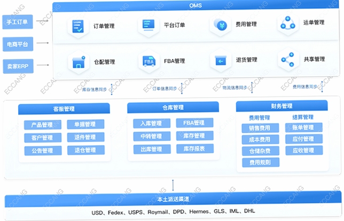The height and width of the screenshot is (221, 344).
Task: Click the 销售费用 button
Action: 260,128
